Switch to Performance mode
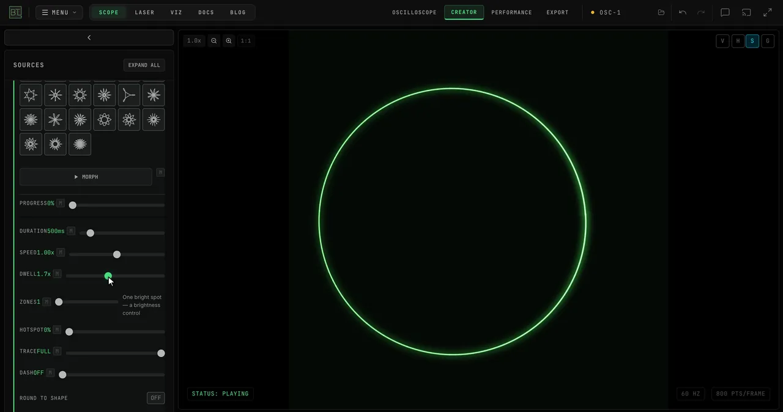 pyautogui.click(x=511, y=12)
